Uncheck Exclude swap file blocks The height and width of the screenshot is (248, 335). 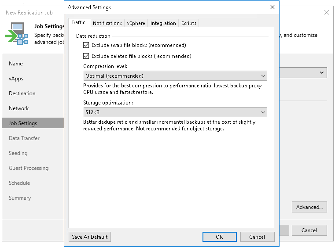(86, 45)
